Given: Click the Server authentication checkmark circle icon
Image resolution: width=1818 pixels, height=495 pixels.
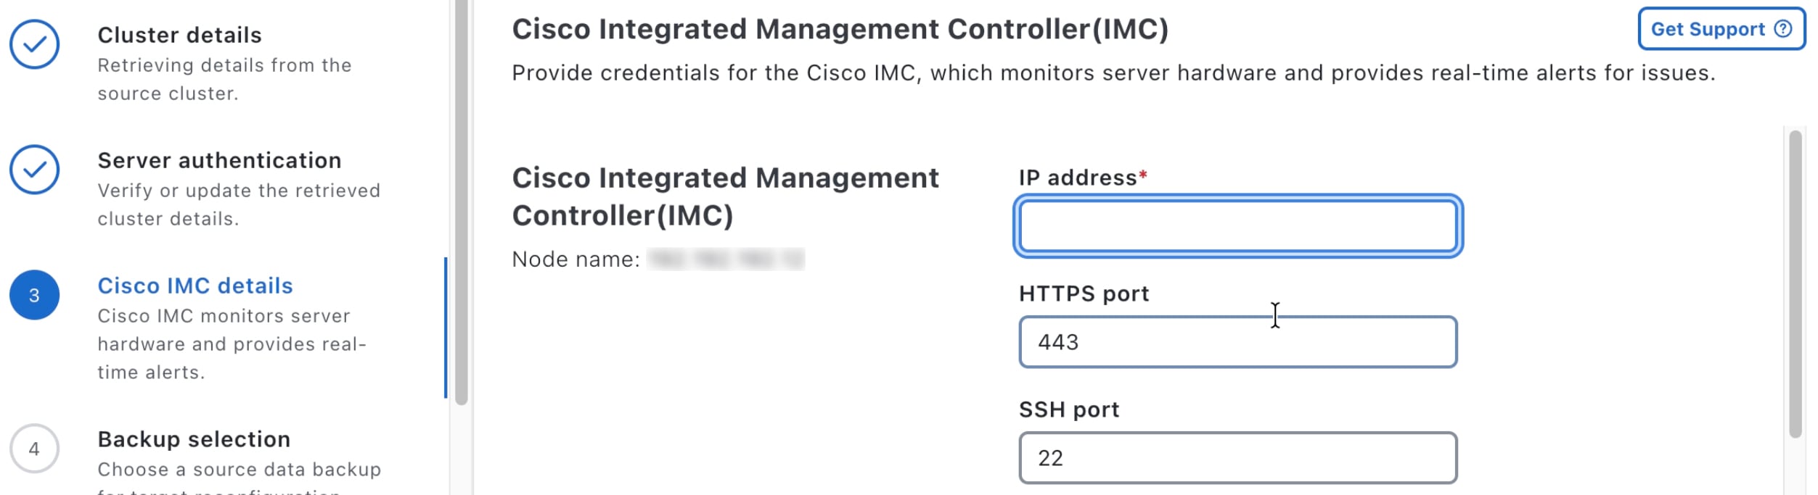Looking at the screenshot, I should (34, 170).
